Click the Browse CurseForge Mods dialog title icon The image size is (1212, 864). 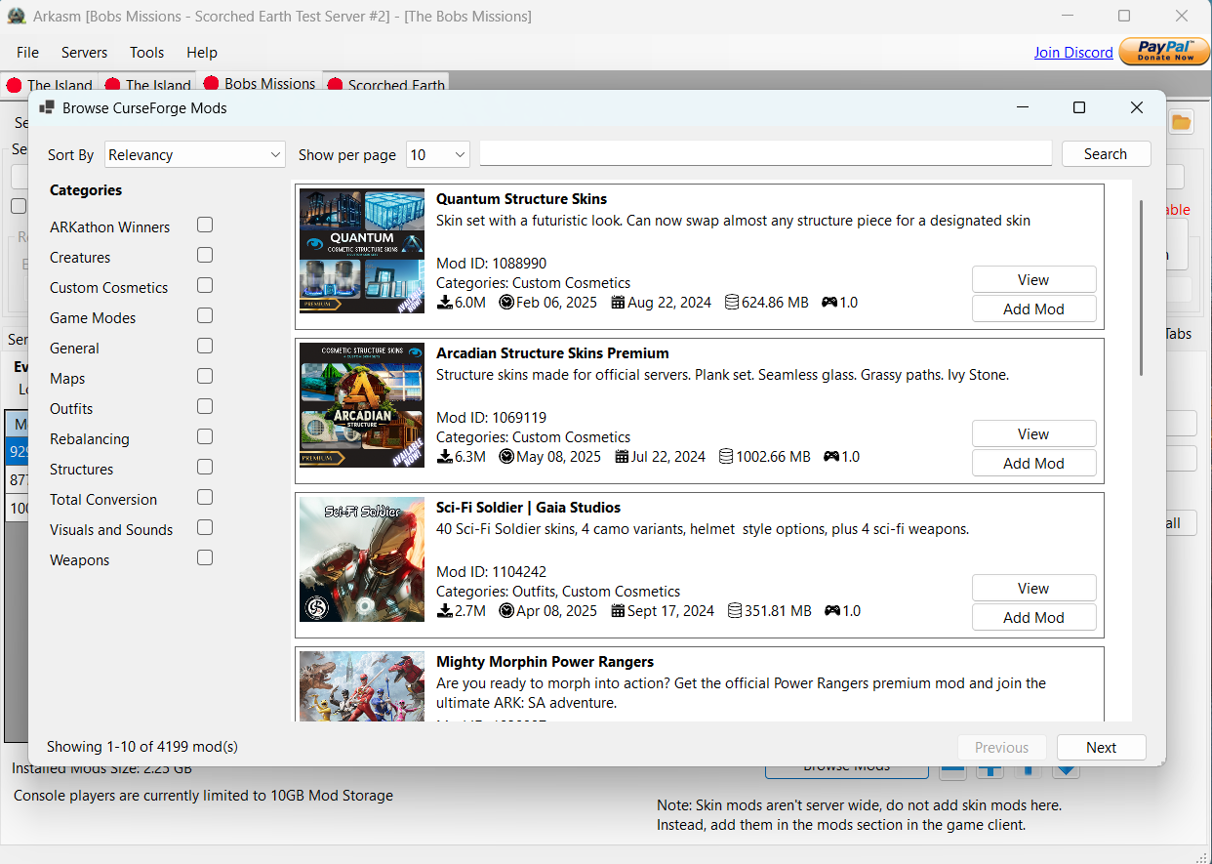47,108
